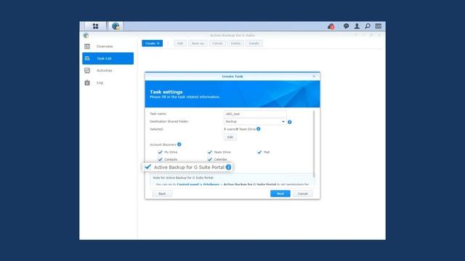Click Edit button under Selected users

tap(230, 137)
